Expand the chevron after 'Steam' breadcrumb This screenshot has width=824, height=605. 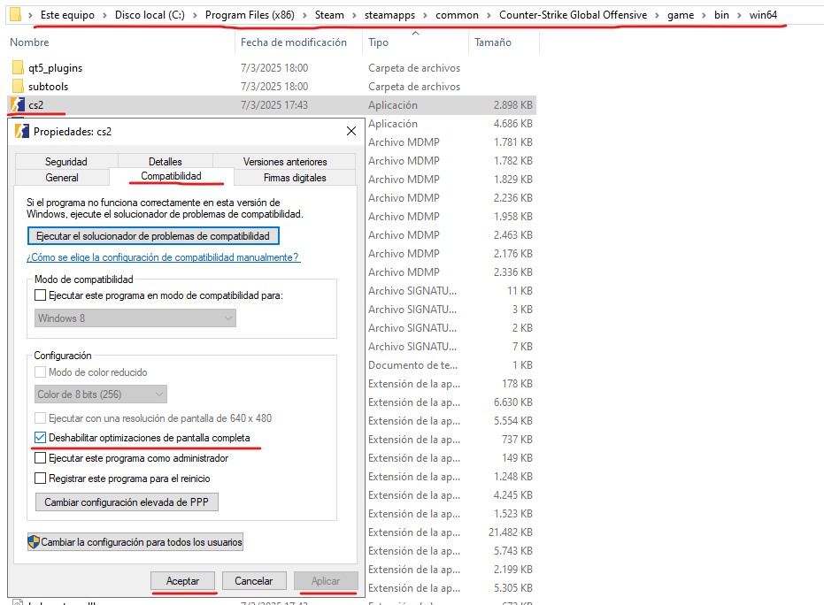tap(354, 15)
